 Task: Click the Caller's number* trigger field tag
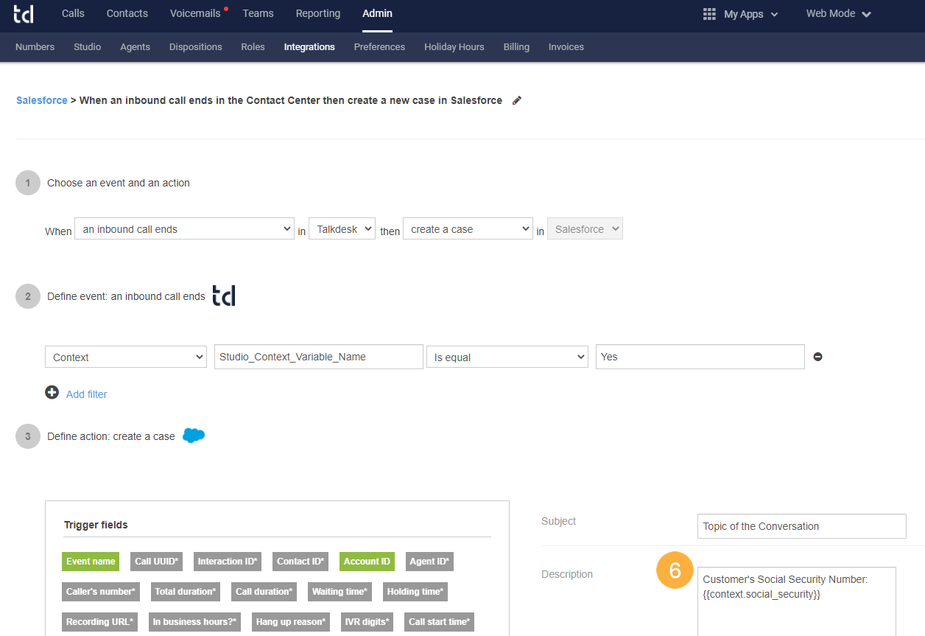(x=101, y=592)
